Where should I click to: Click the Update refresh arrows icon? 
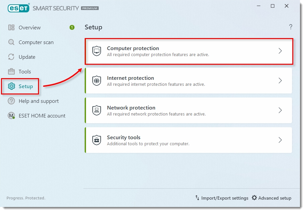11,57
